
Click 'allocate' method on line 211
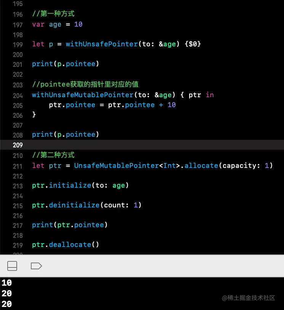(201, 166)
